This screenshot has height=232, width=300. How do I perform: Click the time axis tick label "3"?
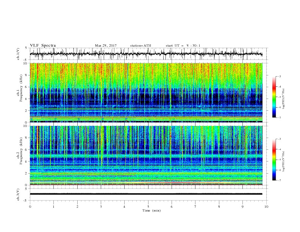(101, 207)
